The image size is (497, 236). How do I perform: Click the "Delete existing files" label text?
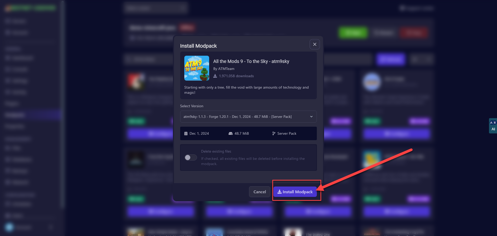[x=216, y=151]
